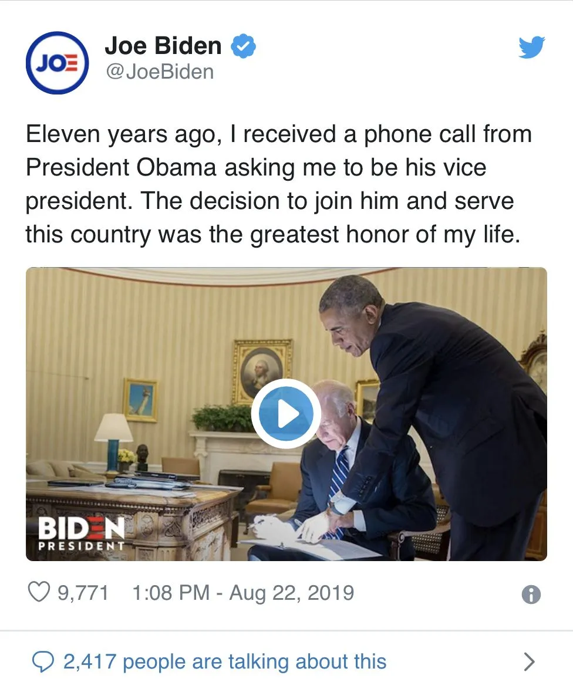Screen dimensions: 573x682
Task: Open the Joe Biden display name
Action: click(163, 46)
